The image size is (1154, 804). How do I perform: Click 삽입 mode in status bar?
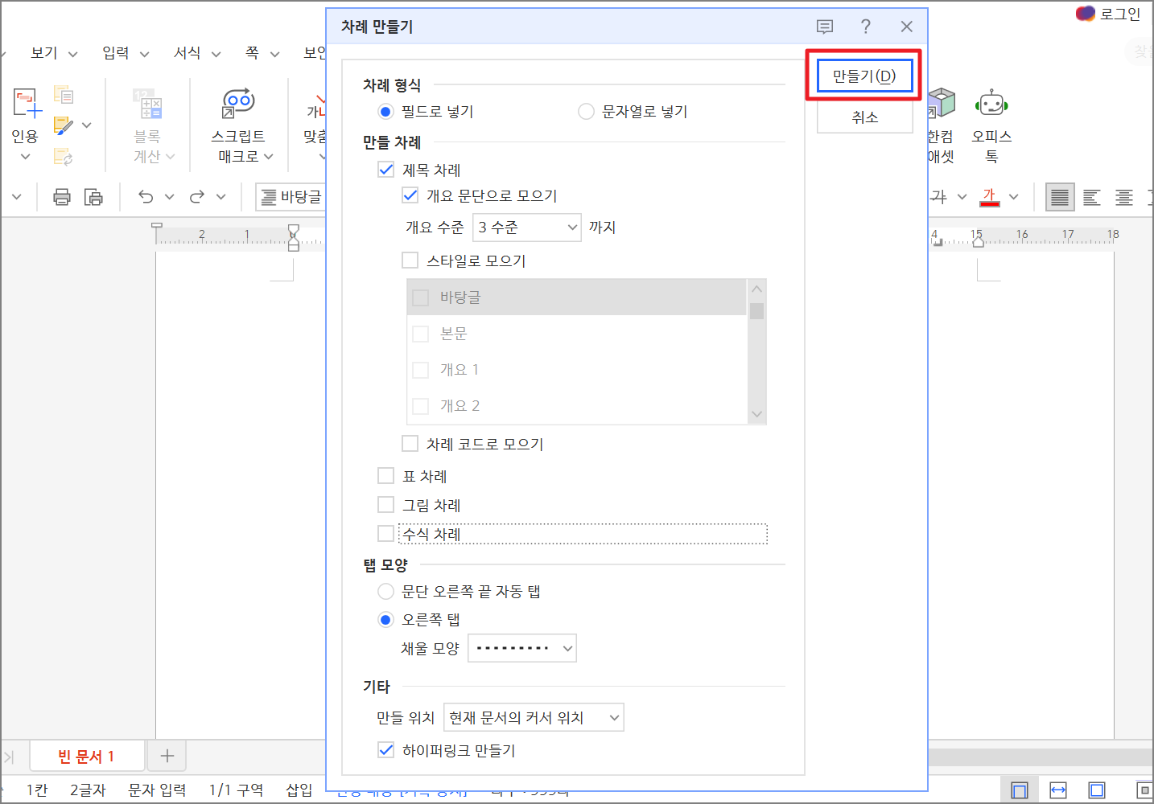(299, 790)
